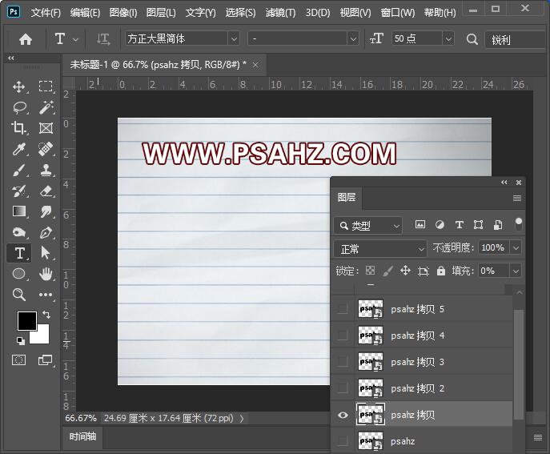Screen dimensions: 550x454
Task: Select the Lasso tool
Action: pos(20,107)
